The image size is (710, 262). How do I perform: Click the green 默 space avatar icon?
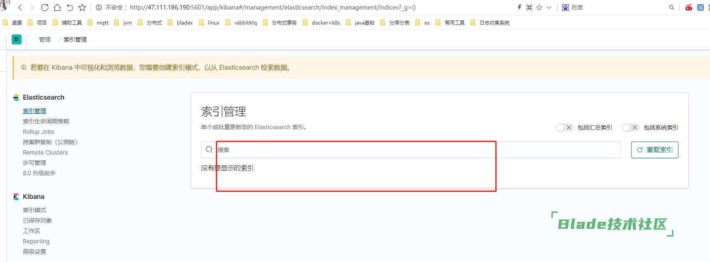click(17, 39)
